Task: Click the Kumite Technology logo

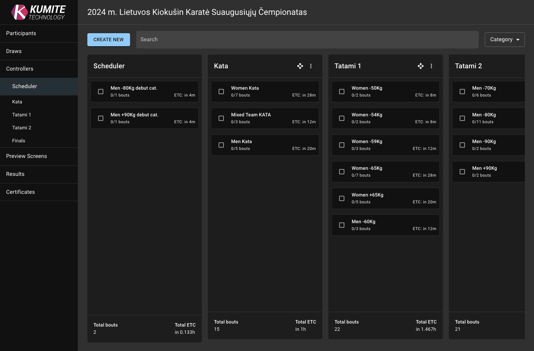Action: [x=39, y=12]
